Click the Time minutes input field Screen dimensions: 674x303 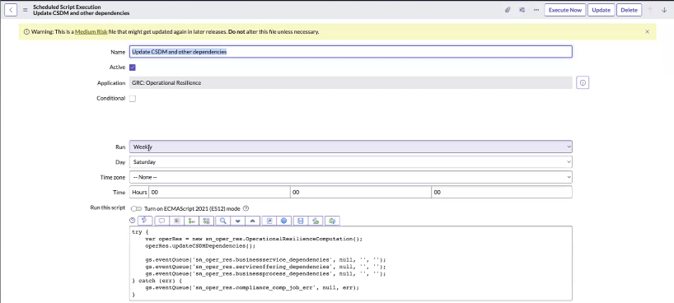point(361,192)
